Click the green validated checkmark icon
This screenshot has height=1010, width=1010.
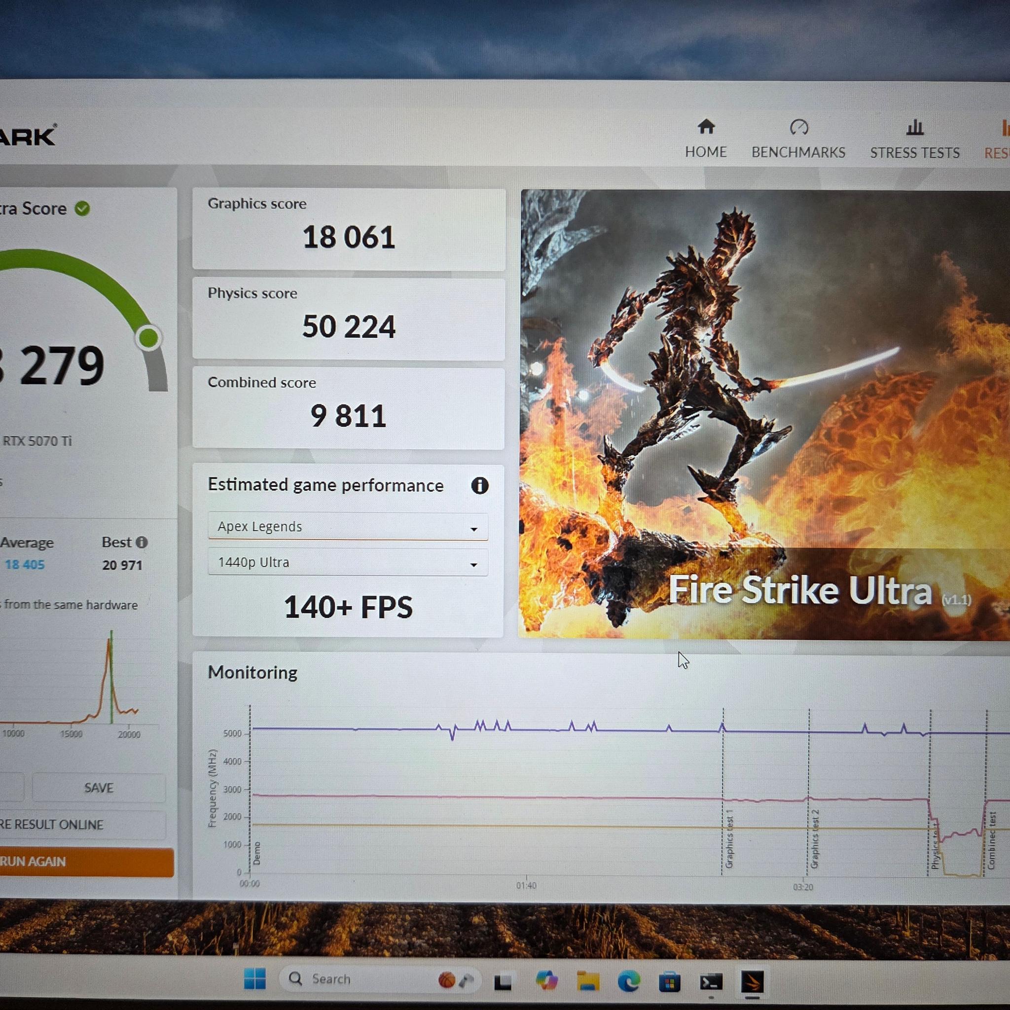tap(82, 208)
